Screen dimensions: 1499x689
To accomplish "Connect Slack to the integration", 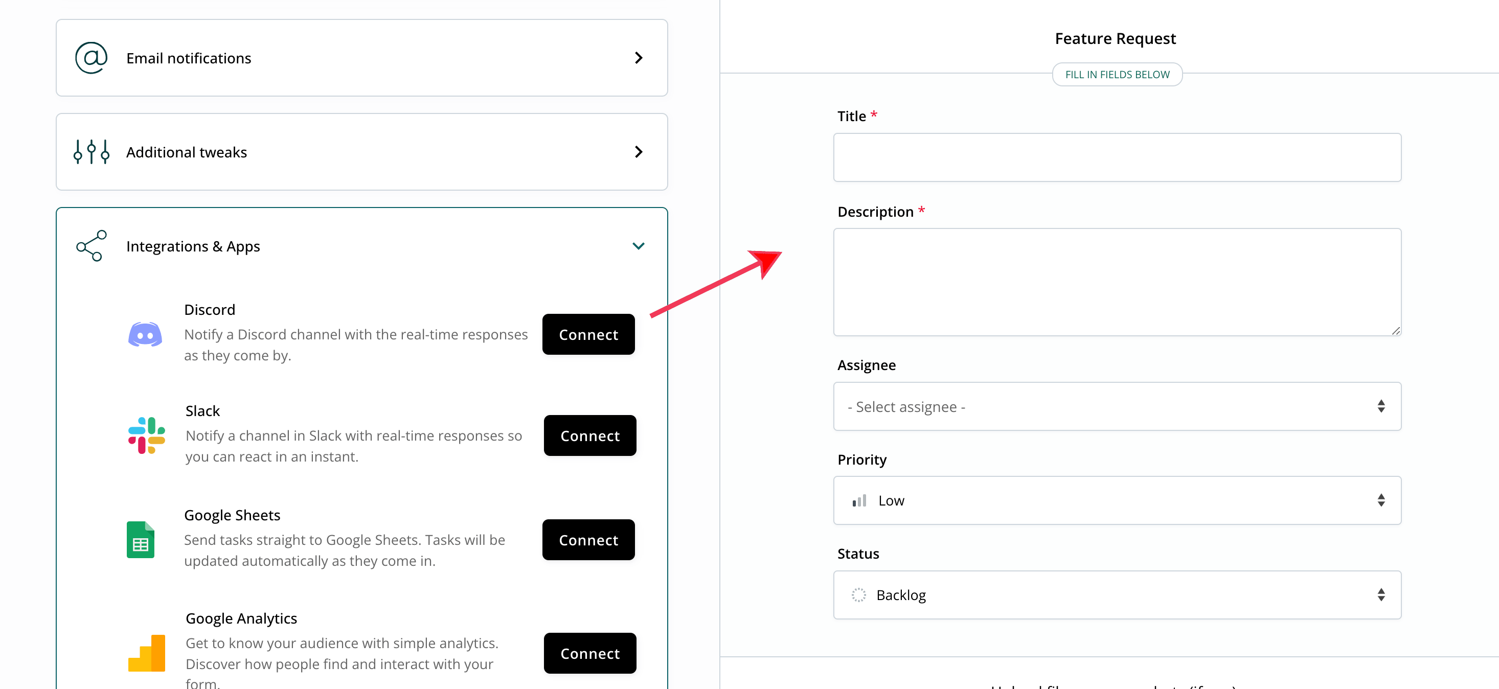I will 588,435.
